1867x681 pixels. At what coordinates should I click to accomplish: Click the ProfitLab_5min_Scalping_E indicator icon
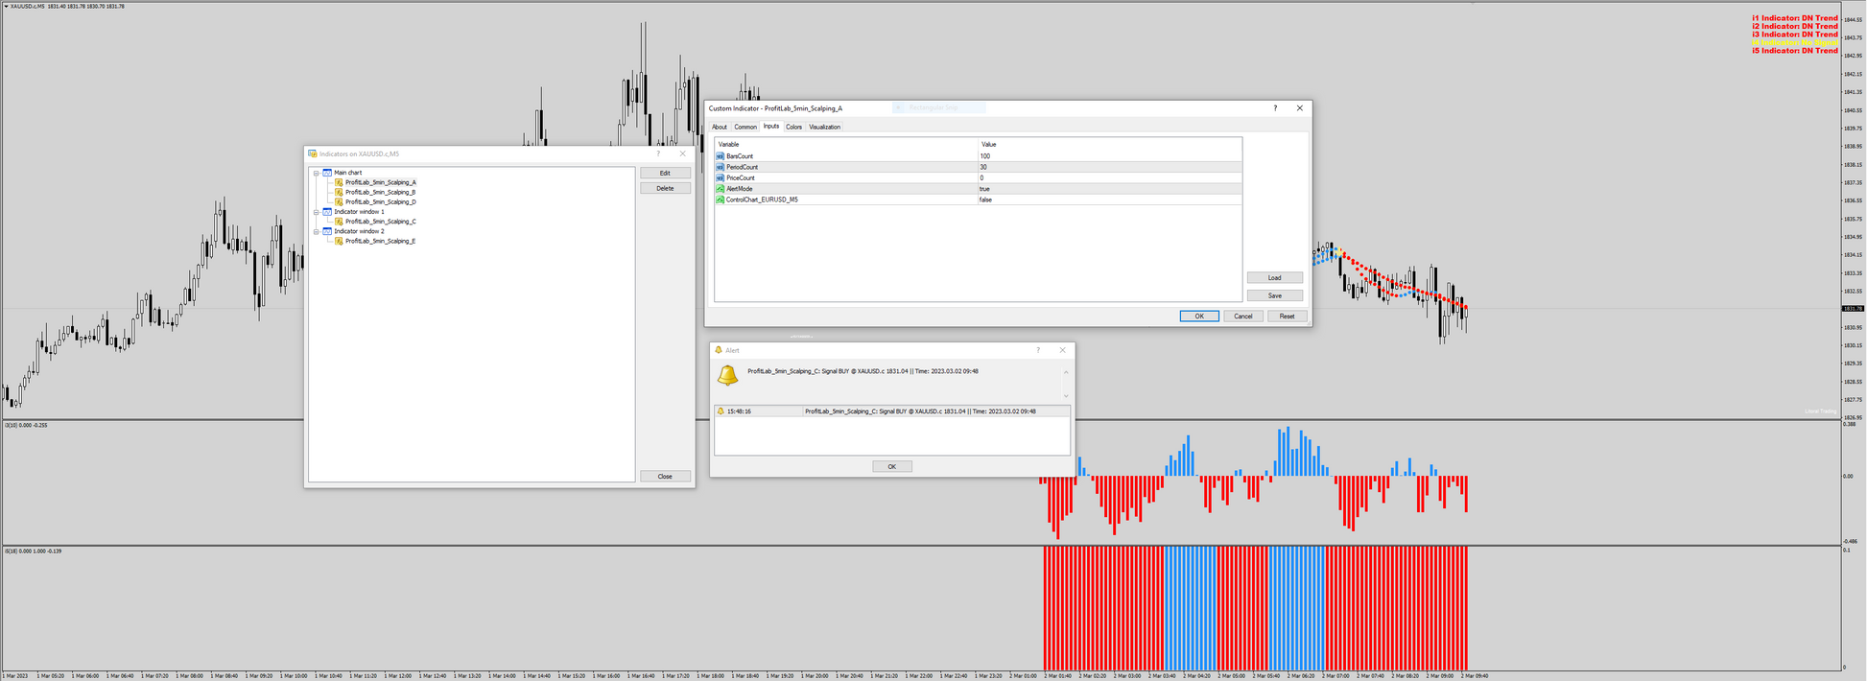(340, 242)
